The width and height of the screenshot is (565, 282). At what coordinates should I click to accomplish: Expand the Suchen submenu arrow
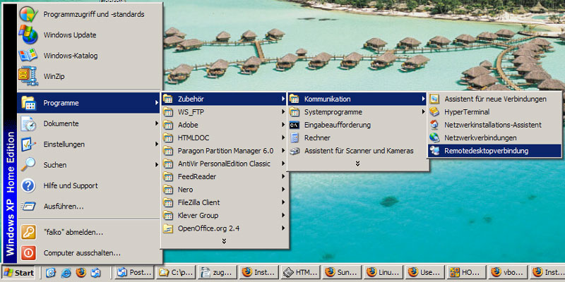[157, 165]
